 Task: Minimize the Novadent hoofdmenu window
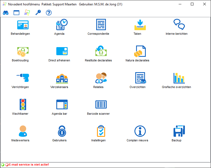click(180, 4)
